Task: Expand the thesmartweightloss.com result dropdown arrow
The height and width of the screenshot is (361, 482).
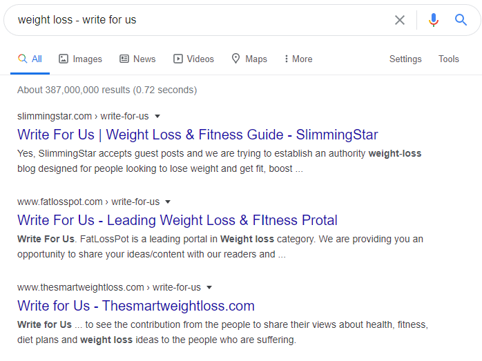Action: coord(209,288)
